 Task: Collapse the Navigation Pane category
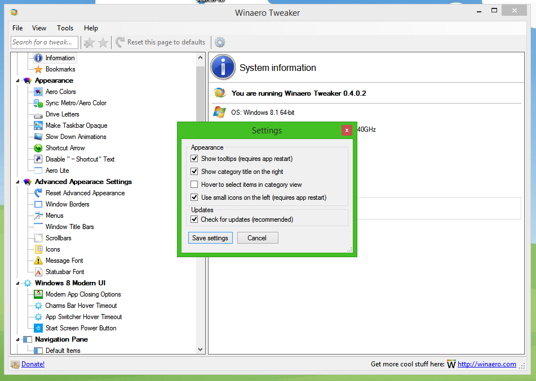[x=17, y=340]
